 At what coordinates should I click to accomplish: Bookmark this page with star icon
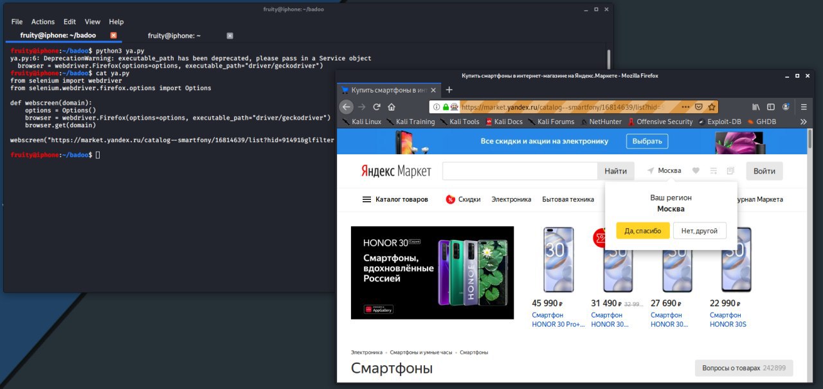click(x=712, y=107)
